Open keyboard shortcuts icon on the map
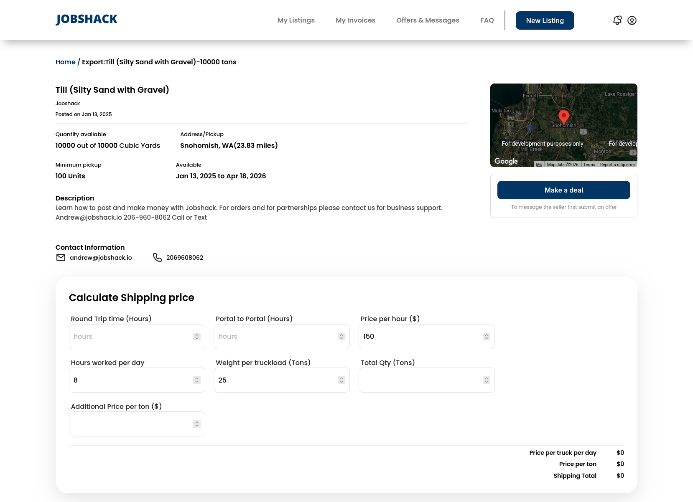The width and height of the screenshot is (693, 502). pyautogui.click(x=540, y=165)
